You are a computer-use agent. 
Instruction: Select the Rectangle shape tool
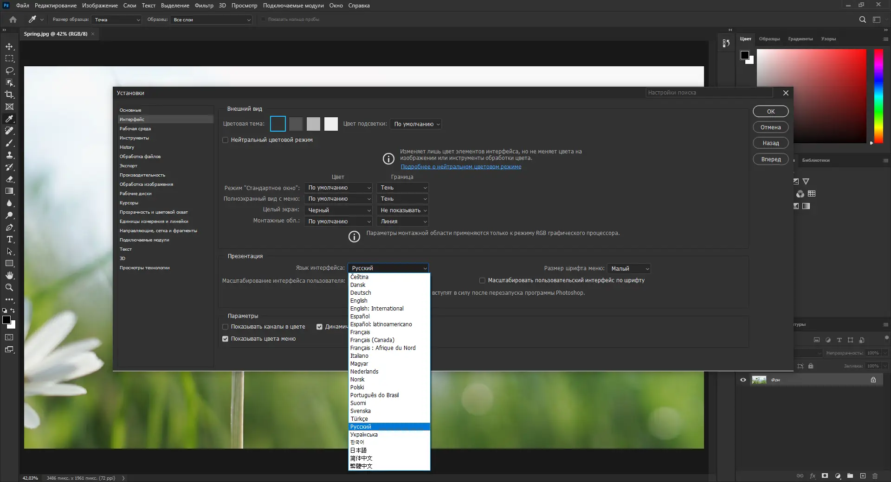click(x=9, y=263)
